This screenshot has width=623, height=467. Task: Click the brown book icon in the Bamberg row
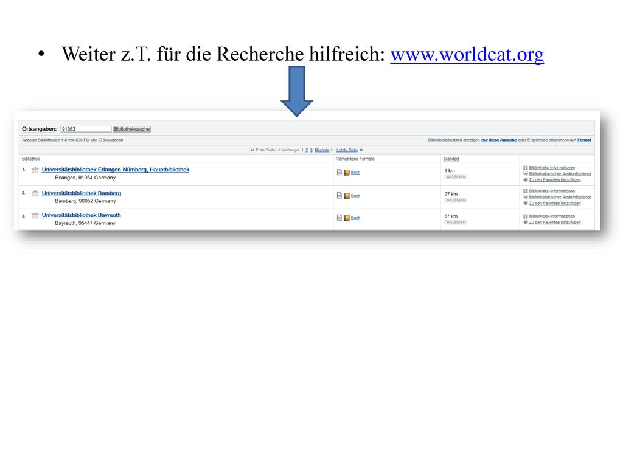coord(347,196)
